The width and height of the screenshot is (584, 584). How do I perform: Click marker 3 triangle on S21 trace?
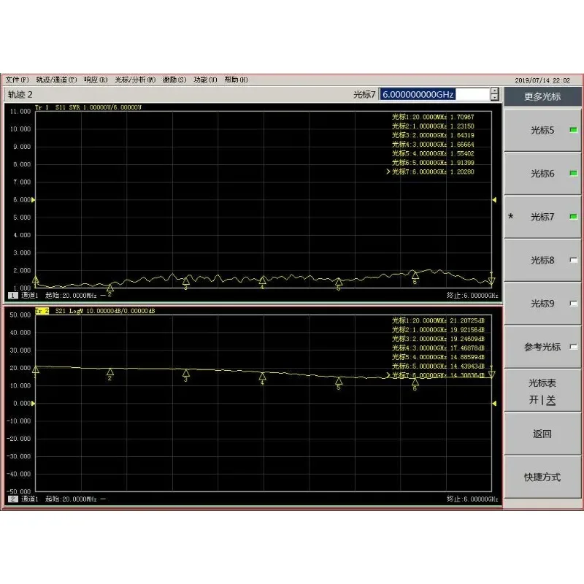[186, 373]
